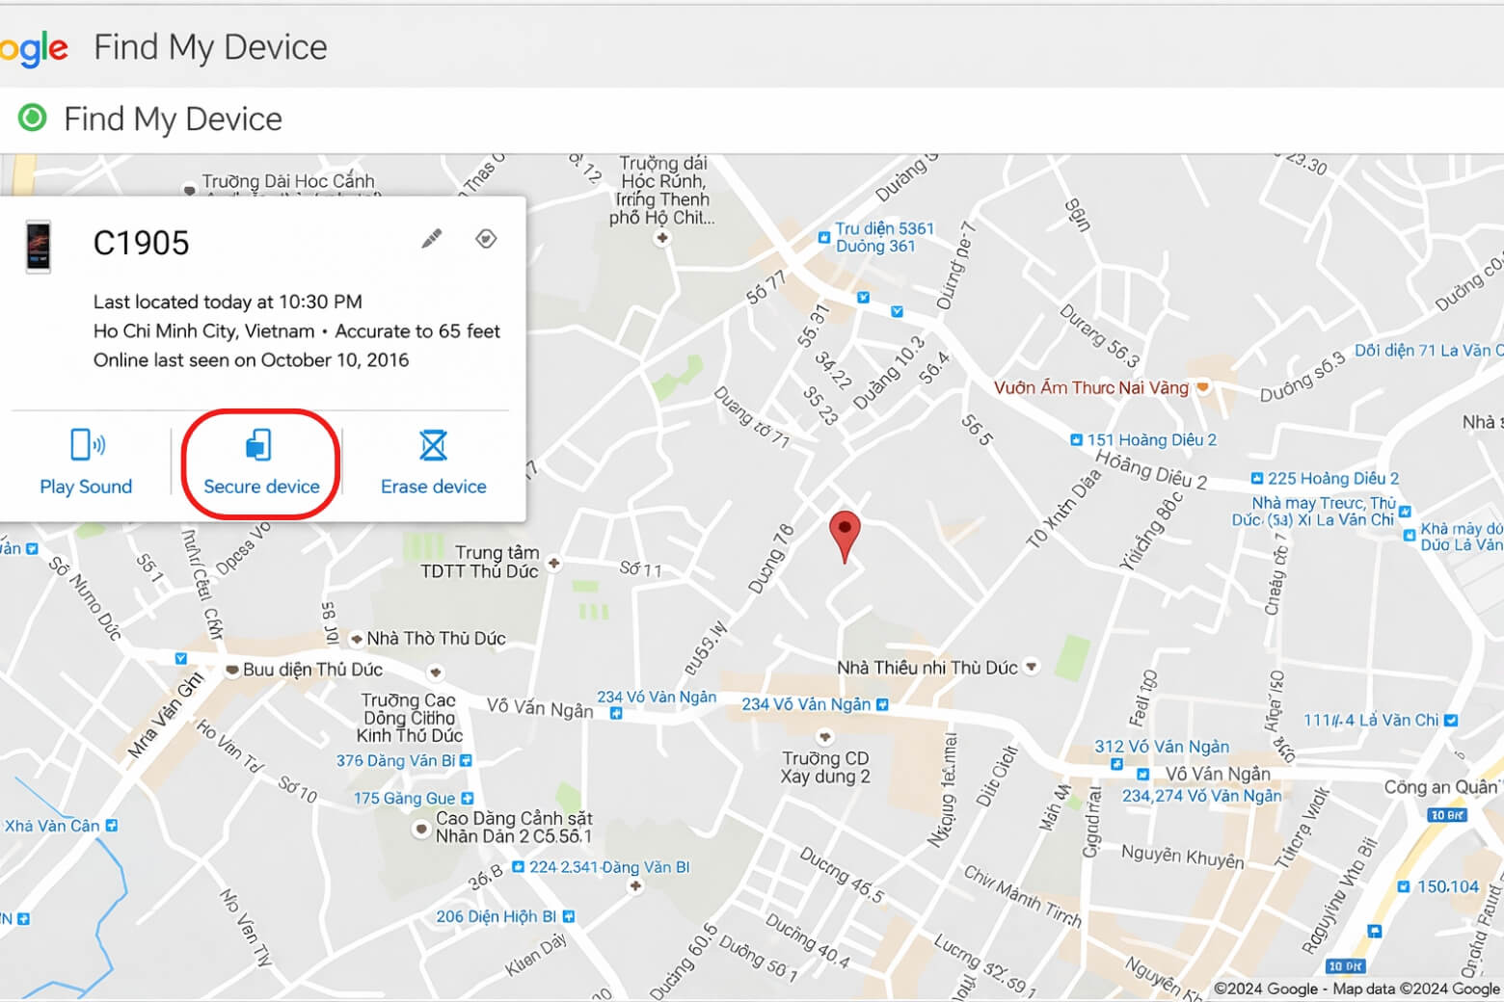The height and width of the screenshot is (1002, 1504).
Task: Open the 225 Hoàng Diêu 2 map marker
Action: (x=1258, y=477)
